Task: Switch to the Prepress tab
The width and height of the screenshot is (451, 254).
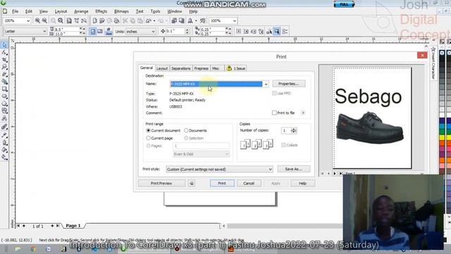Action: coord(201,68)
